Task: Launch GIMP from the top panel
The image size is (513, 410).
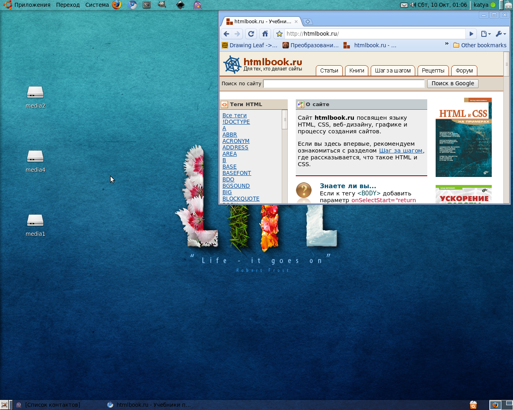Action: (162, 5)
